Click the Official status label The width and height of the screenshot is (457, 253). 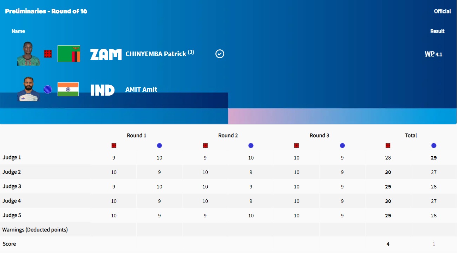(x=442, y=11)
